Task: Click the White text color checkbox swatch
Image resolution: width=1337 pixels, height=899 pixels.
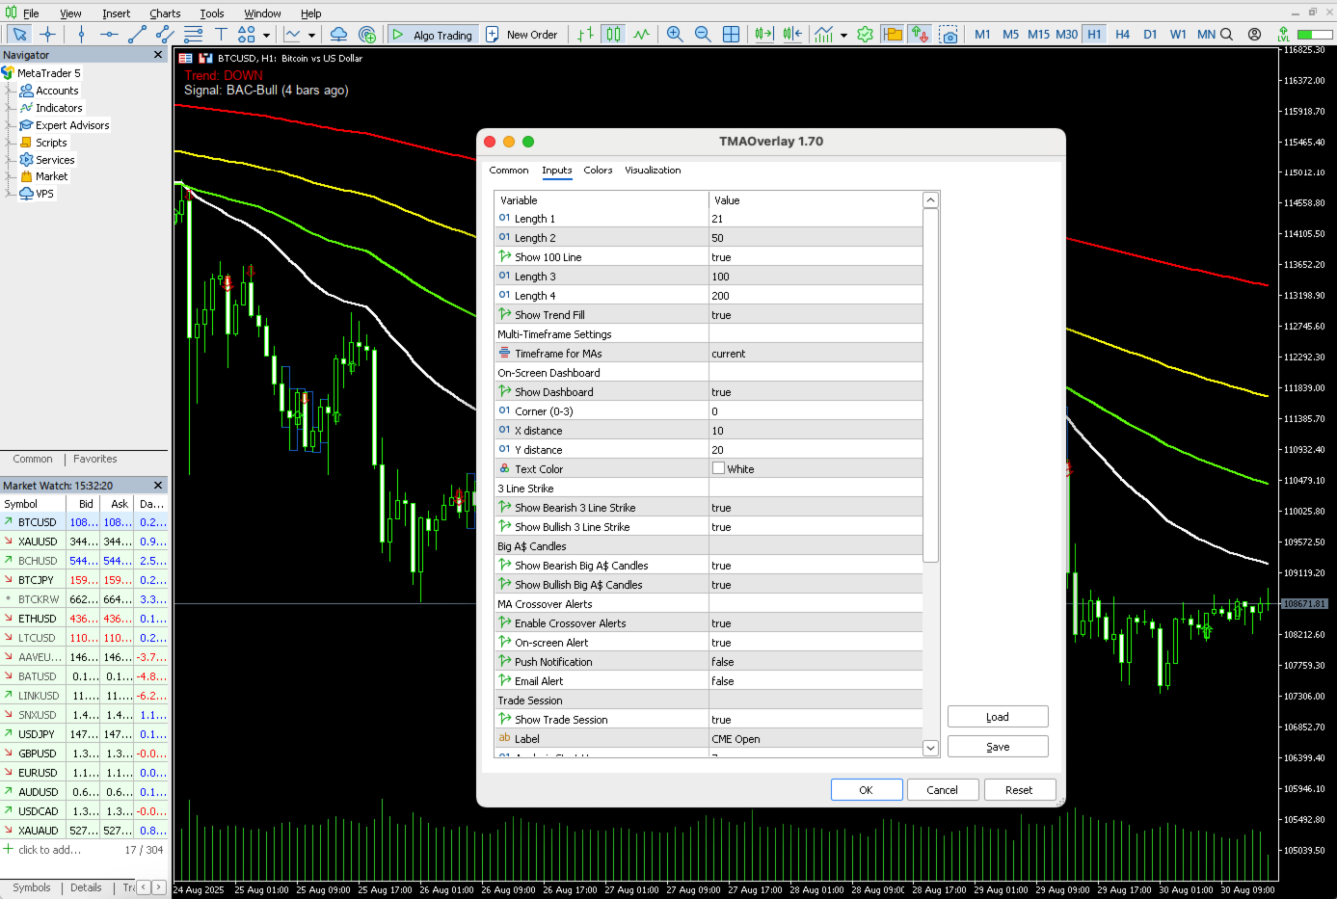Action: pyautogui.click(x=718, y=468)
